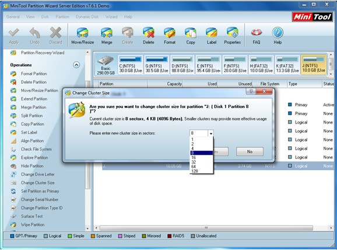Click No in cluster size dialog
Image resolution: width=337 pixels, height=250 pixels.
(250, 152)
